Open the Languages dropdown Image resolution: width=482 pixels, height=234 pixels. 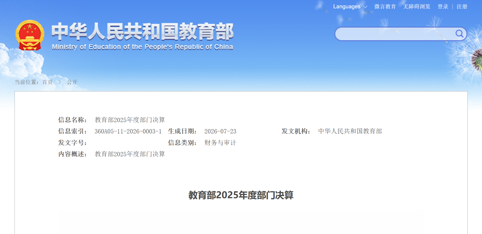click(350, 6)
